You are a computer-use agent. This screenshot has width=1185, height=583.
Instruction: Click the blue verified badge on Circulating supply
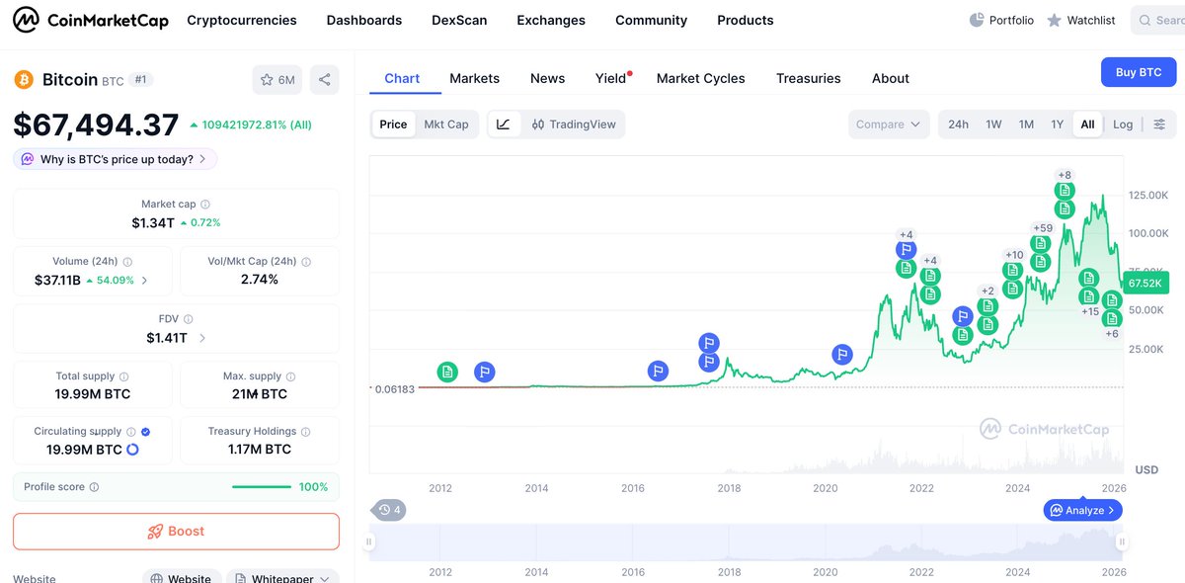(146, 432)
